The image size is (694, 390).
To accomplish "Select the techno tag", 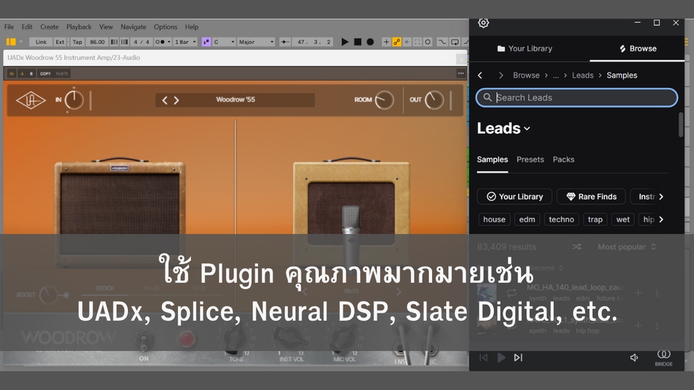I will (561, 220).
